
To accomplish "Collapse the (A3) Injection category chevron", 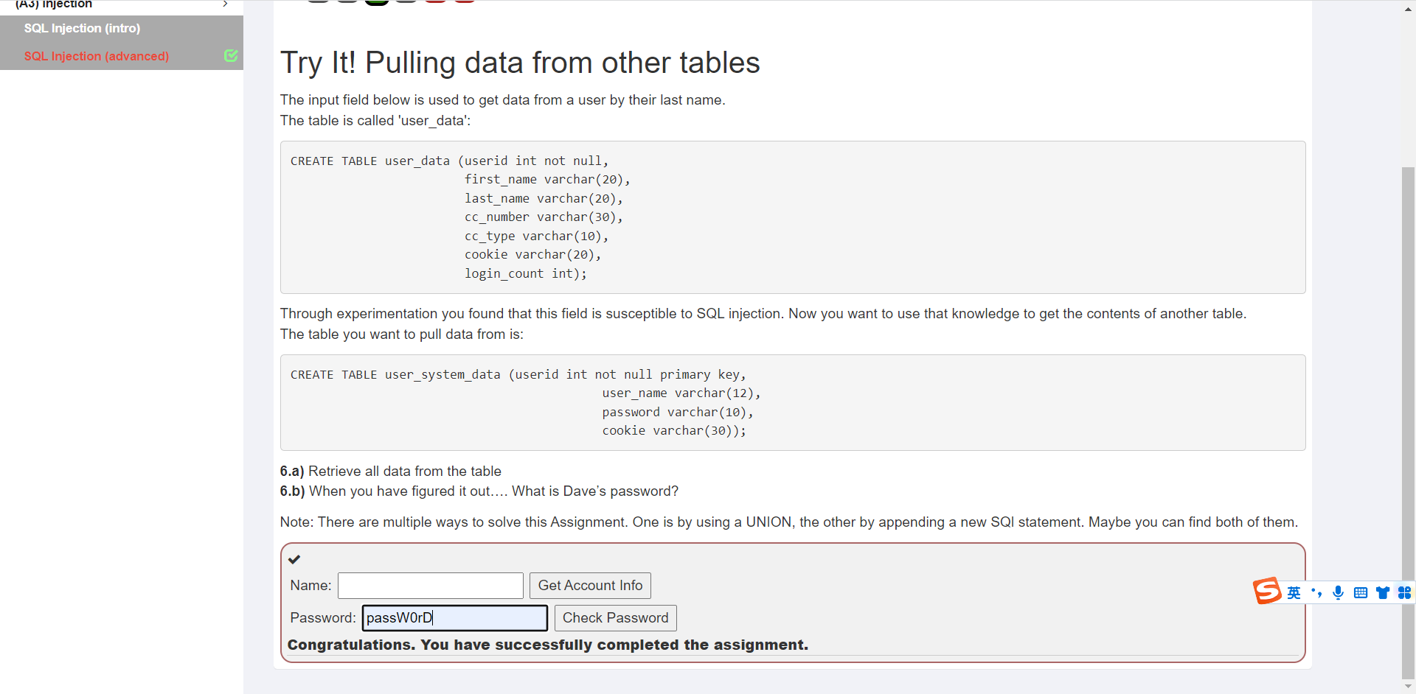I will (225, 4).
